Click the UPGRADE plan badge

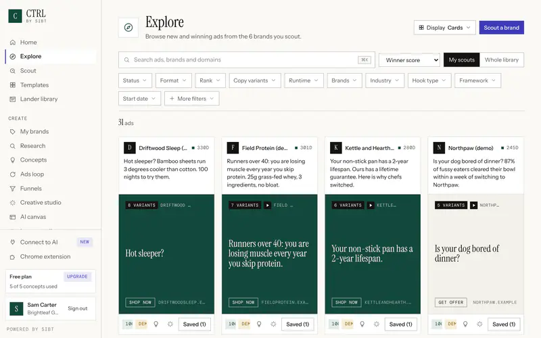click(77, 276)
